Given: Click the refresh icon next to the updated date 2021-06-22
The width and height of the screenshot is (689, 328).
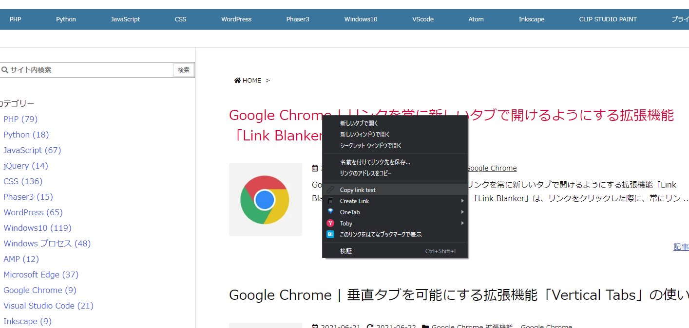Looking at the screenshot, I should pyautogui.click(x=369, y=326).
